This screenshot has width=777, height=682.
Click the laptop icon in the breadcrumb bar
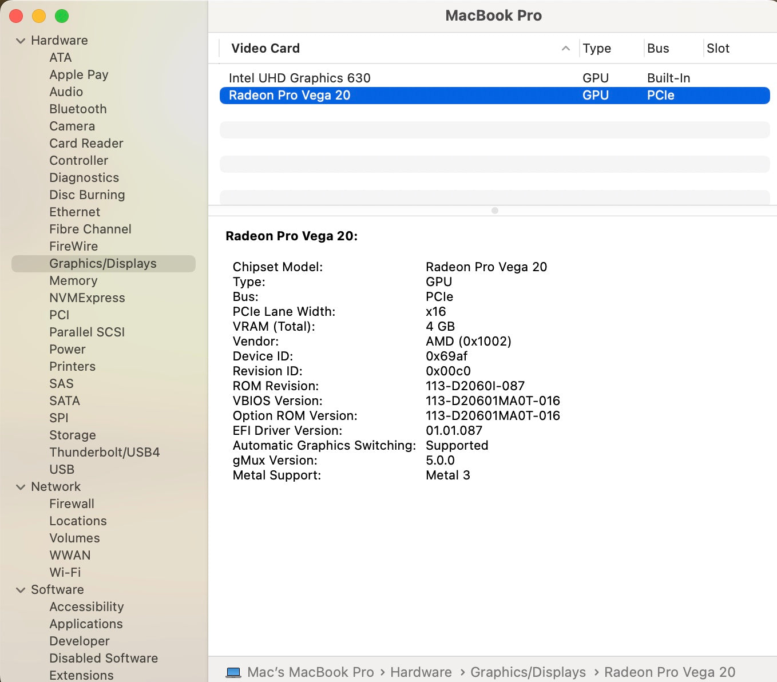click(233, 672)
